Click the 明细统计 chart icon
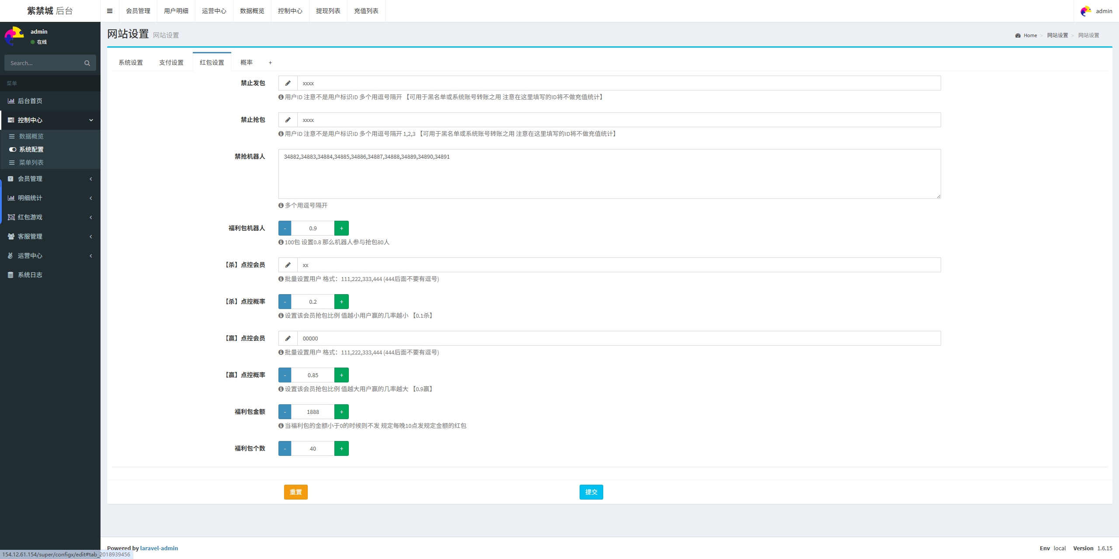 point(11,198)
